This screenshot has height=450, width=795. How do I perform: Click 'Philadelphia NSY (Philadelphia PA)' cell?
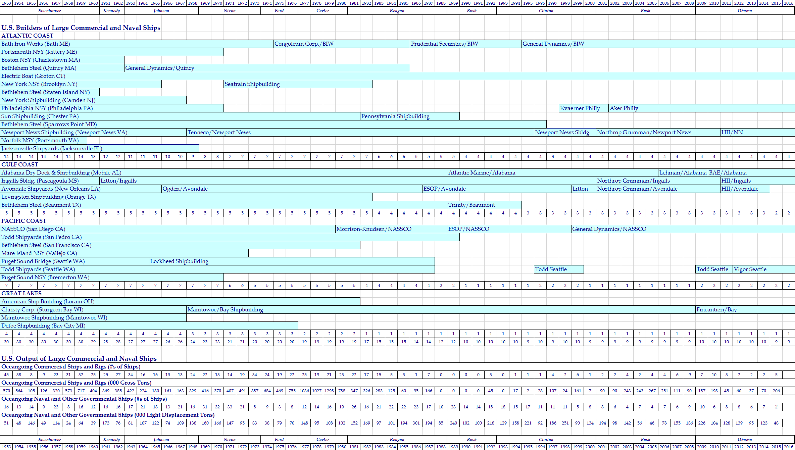click(x=112, y=108)
